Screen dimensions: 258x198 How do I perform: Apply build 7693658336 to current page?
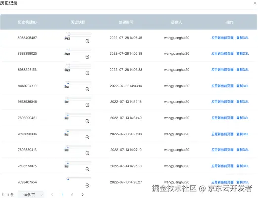click(x=222, y=134)
